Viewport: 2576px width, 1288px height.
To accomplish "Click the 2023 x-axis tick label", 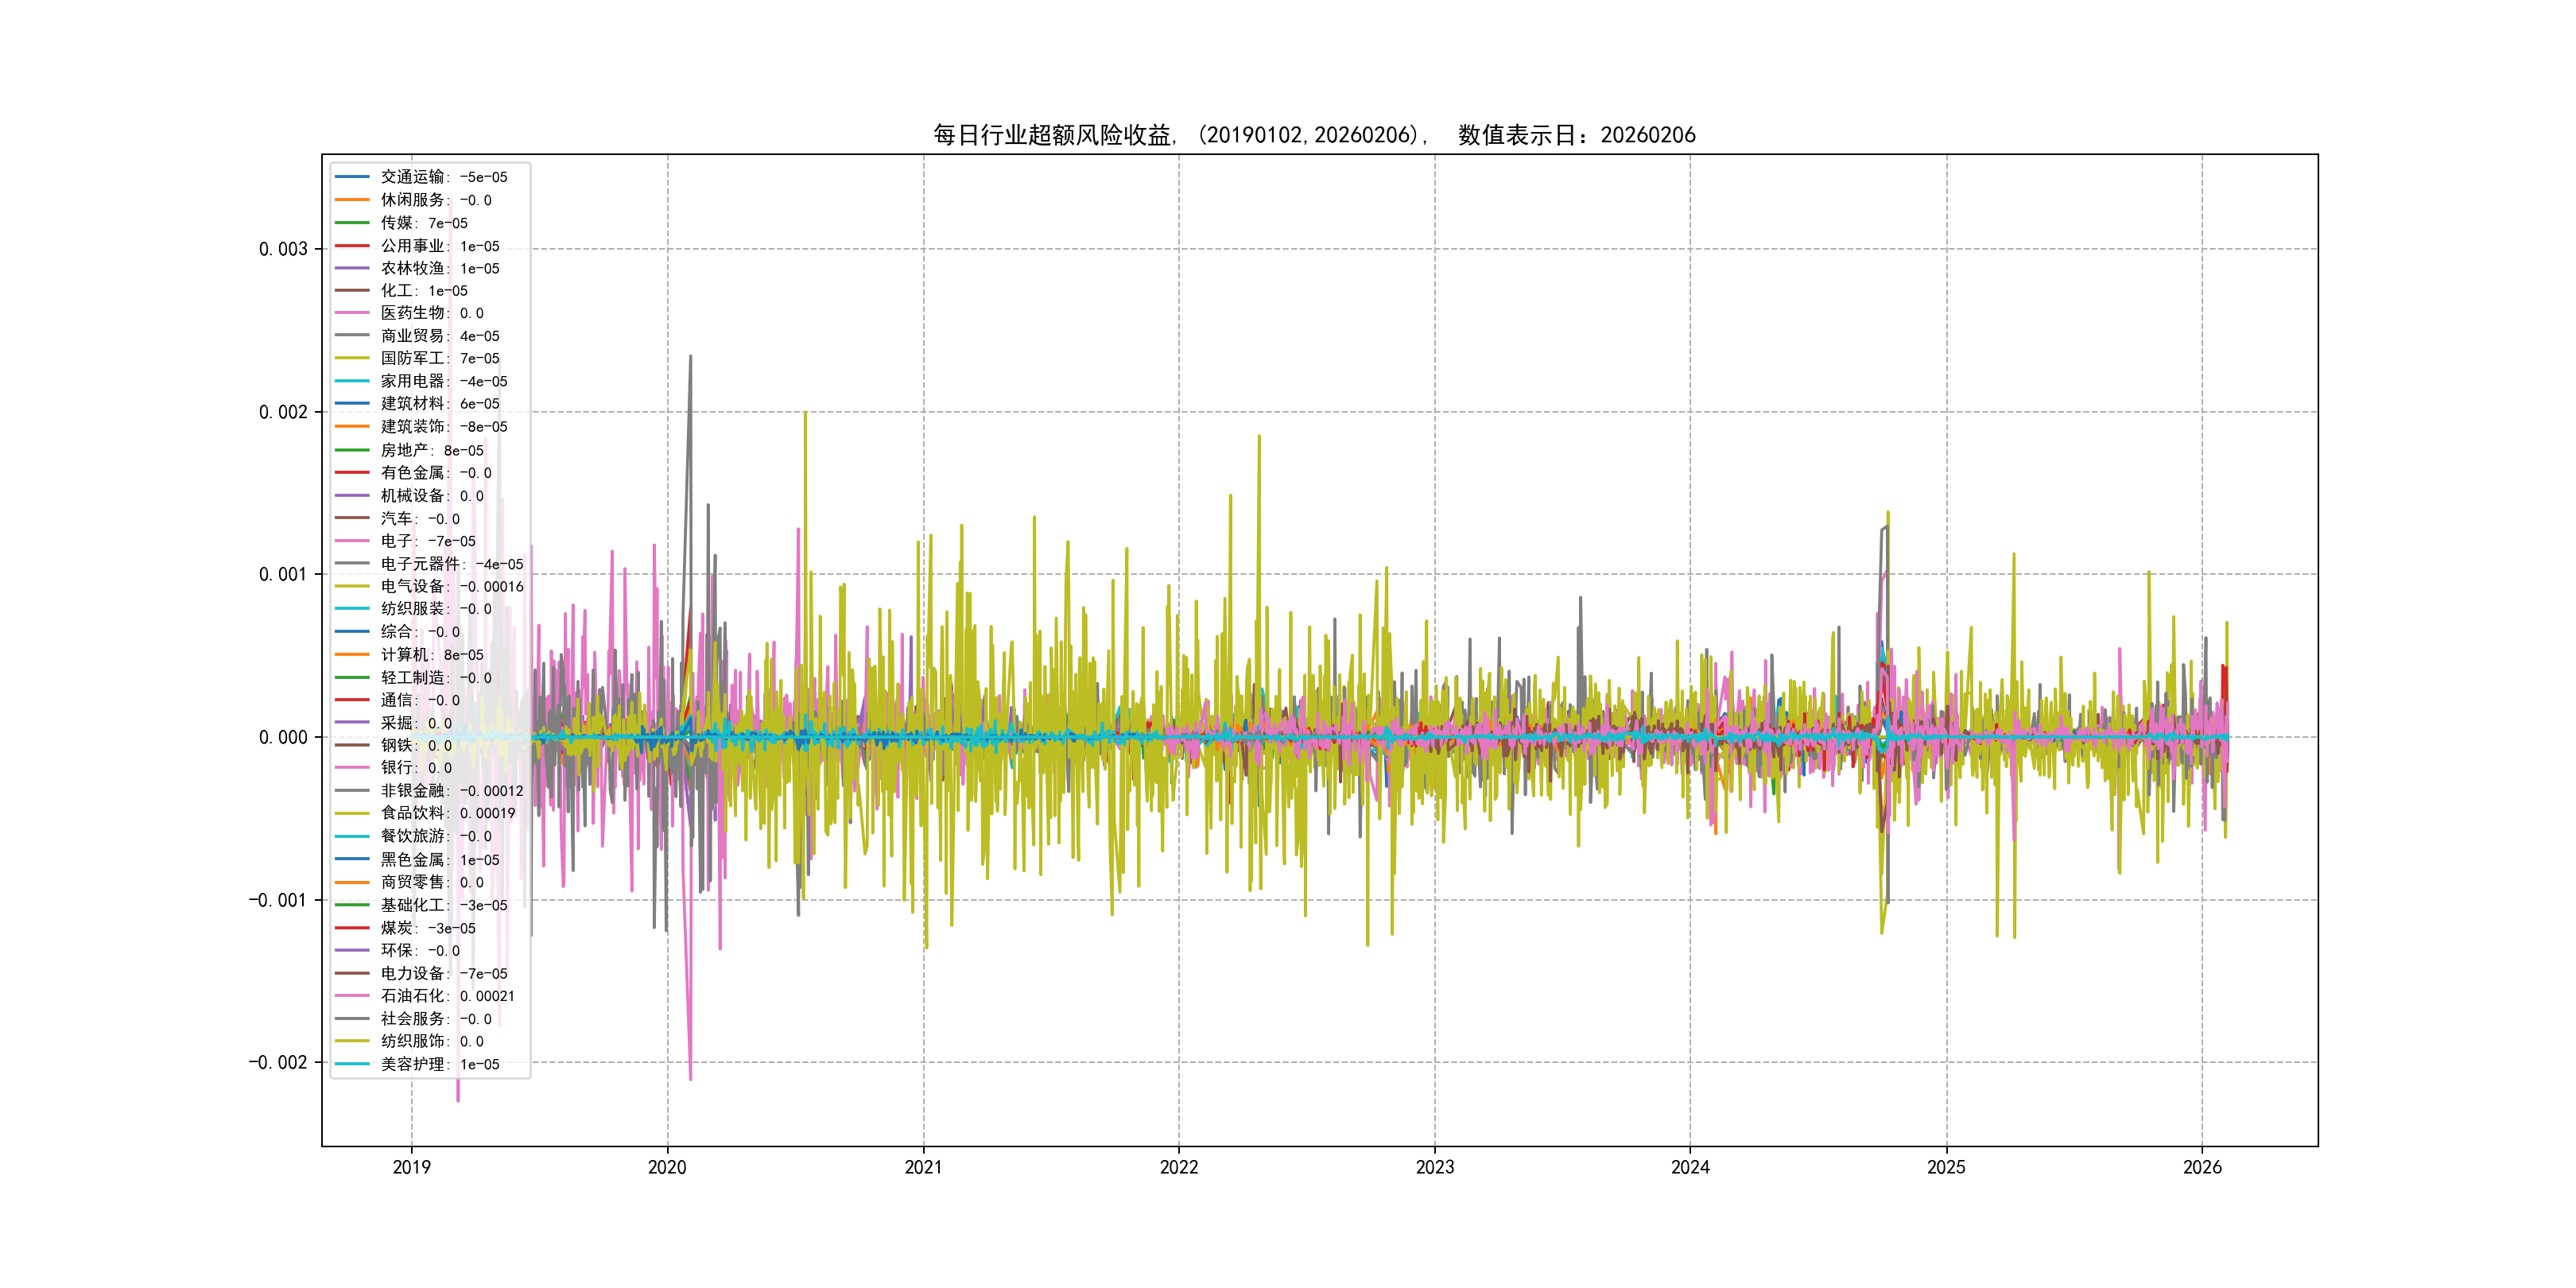I will pyautogui.click(x=1434, y=1167).
